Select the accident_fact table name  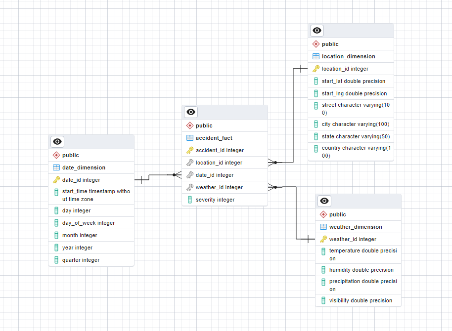coord(214,138)
